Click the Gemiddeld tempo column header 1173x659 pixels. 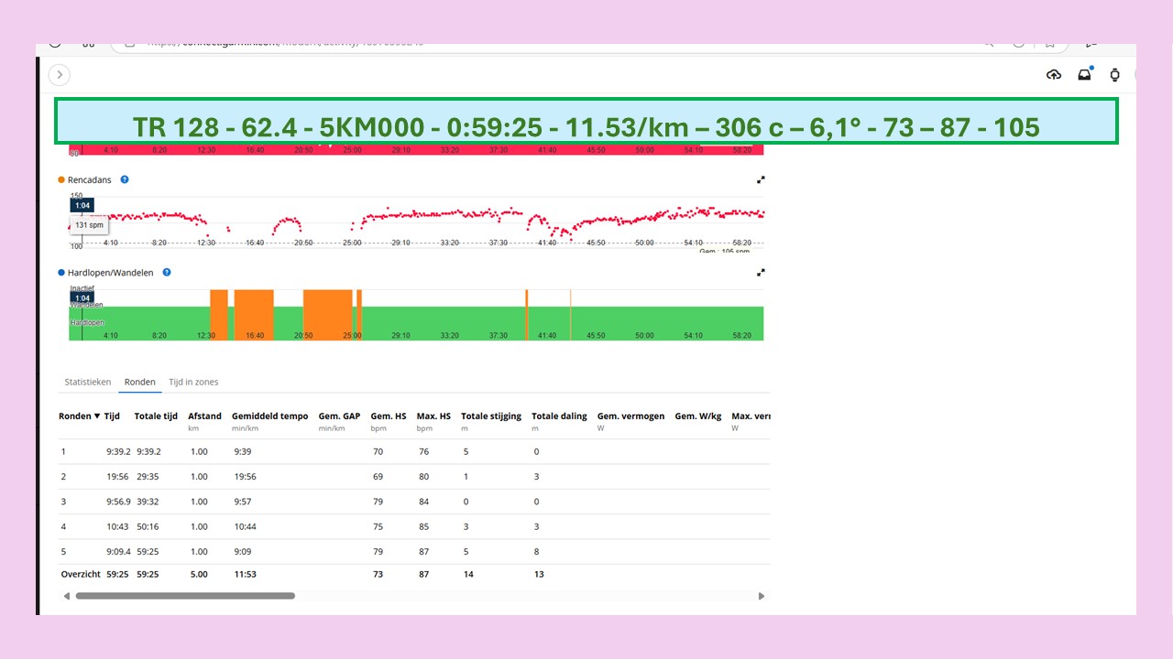click(269, 416)
